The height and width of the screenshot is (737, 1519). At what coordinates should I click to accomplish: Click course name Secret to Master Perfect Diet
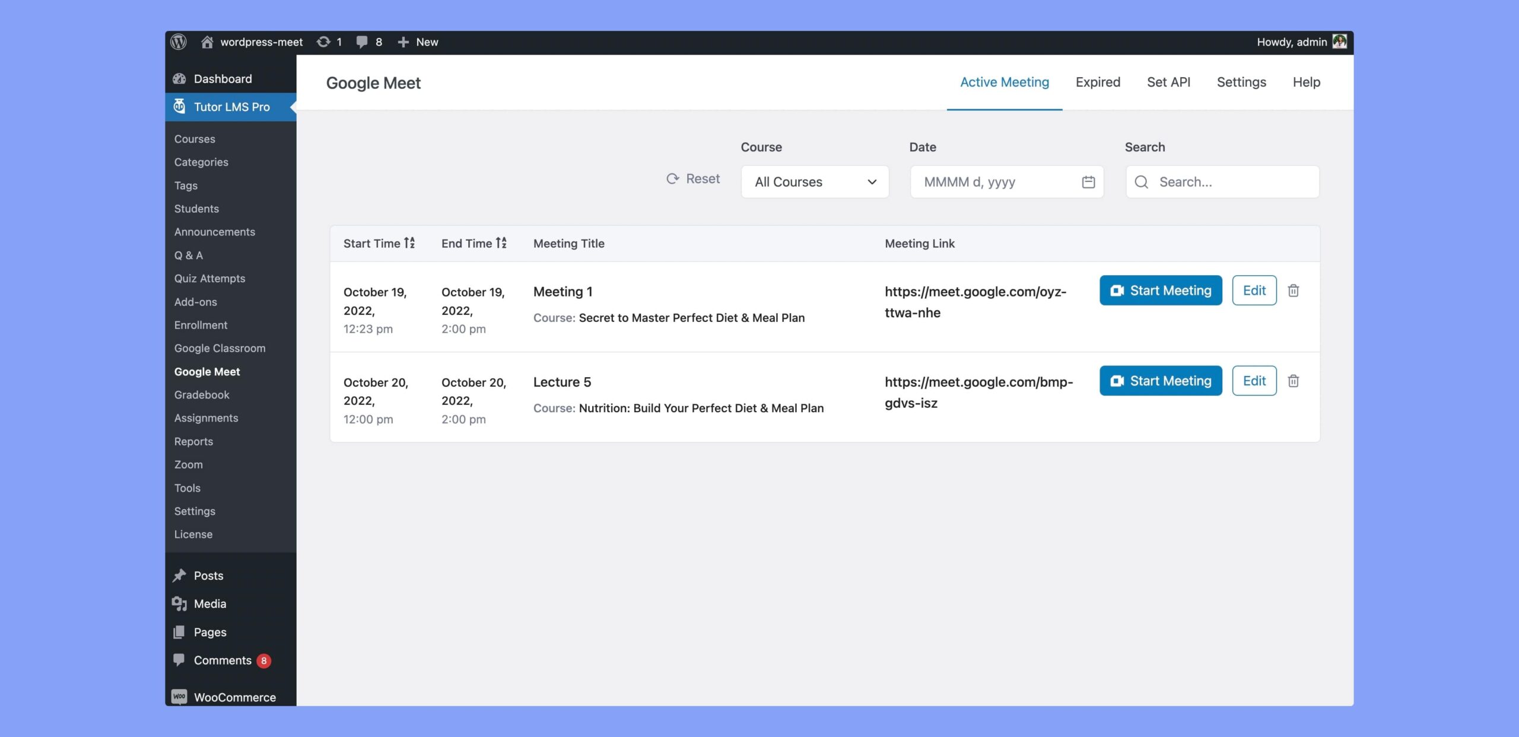pyautogui.click(x=692, y=318)
